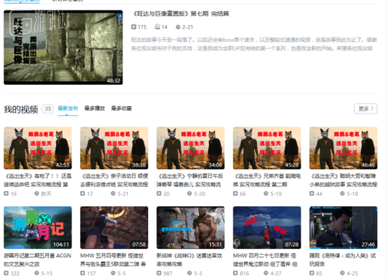Click the clock icon beside 昨天
This screenshot has width=387, height=277.
coord(37,193)
